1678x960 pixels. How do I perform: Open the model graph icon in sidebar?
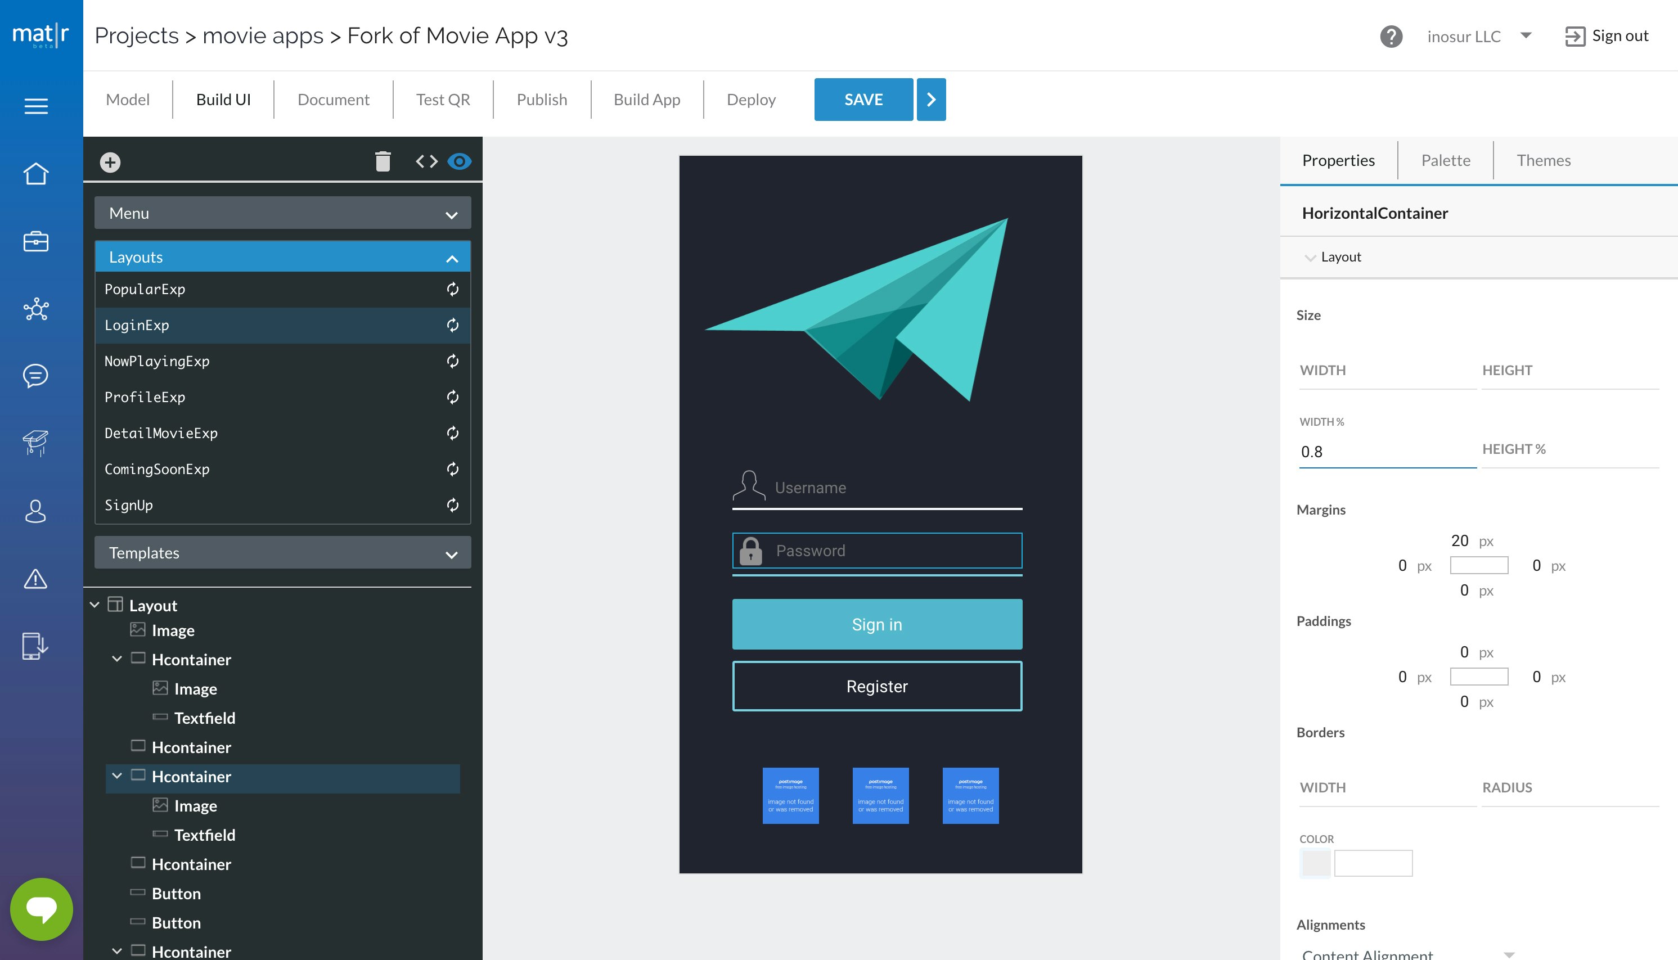[35, 309]
